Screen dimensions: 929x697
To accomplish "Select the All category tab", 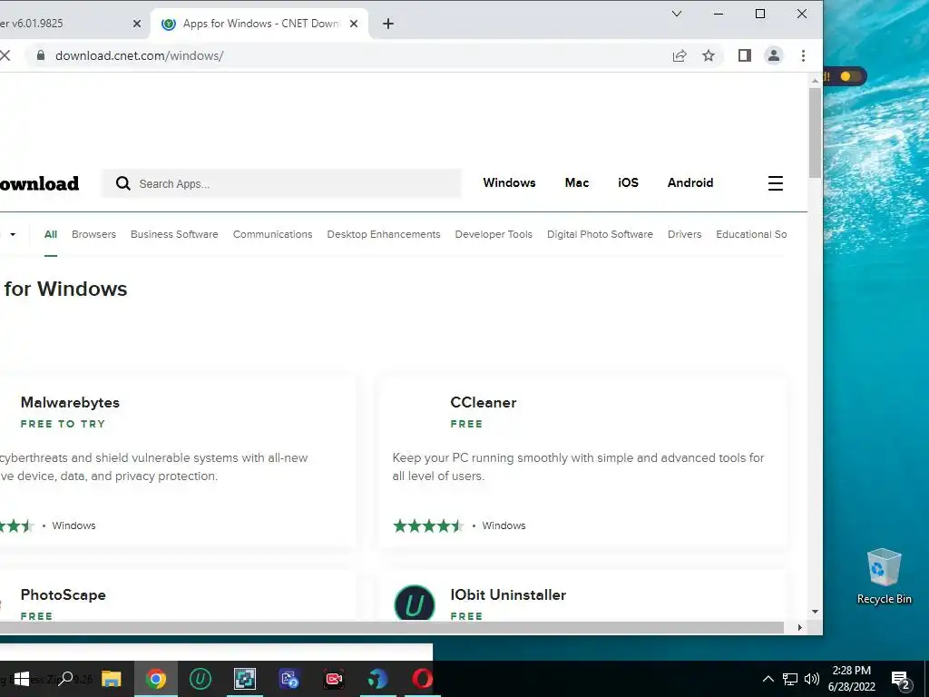I will pyautogui.click(x=51, y=234).
